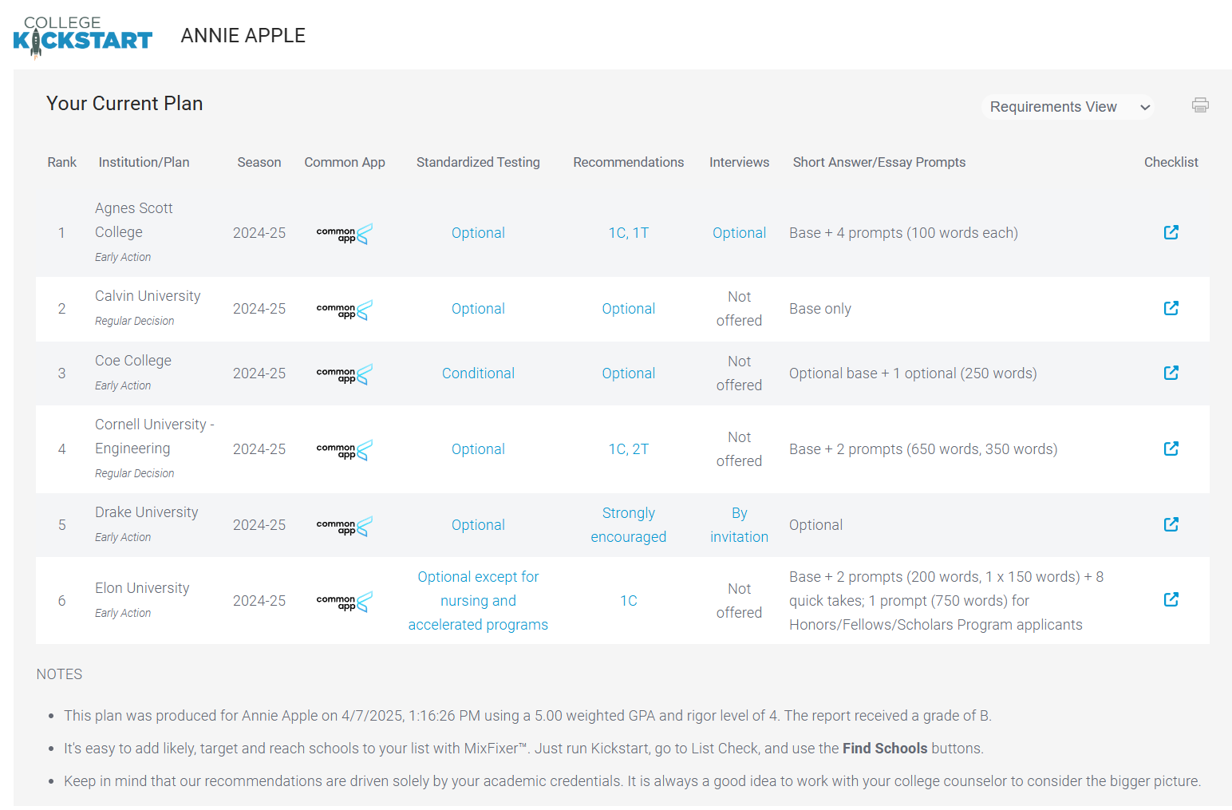Viewport: 1232px width, 810px height.
Task: Select Calvin 'Base only' essay text
Action: (x=820, y=309)
